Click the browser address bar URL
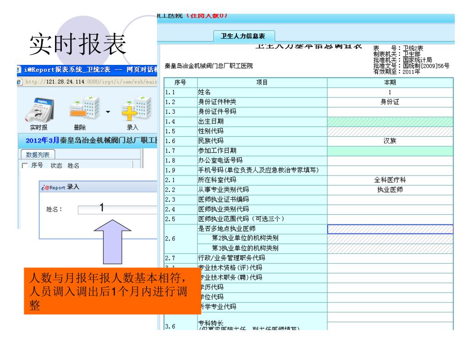This screenshot has width=469, height=351. 91,81
